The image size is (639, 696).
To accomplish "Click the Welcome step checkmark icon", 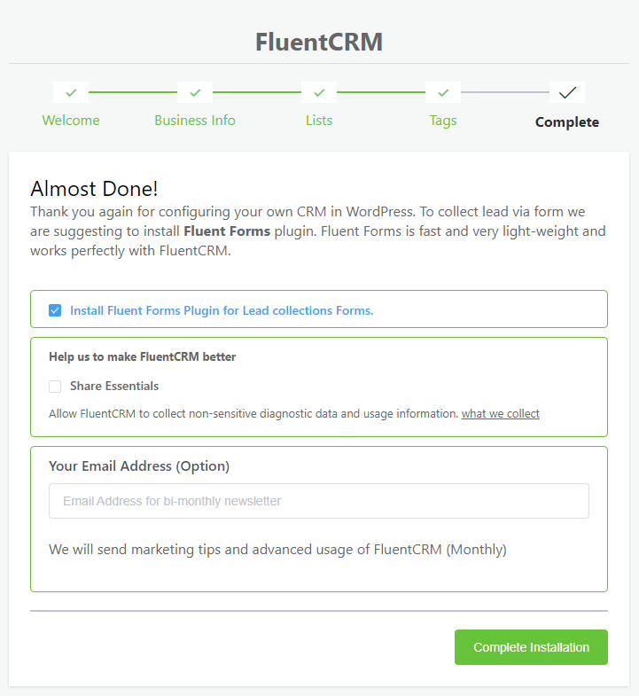I will pos(71,93).
